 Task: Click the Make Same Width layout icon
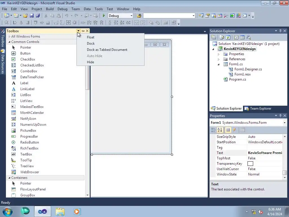pos(56,23)
